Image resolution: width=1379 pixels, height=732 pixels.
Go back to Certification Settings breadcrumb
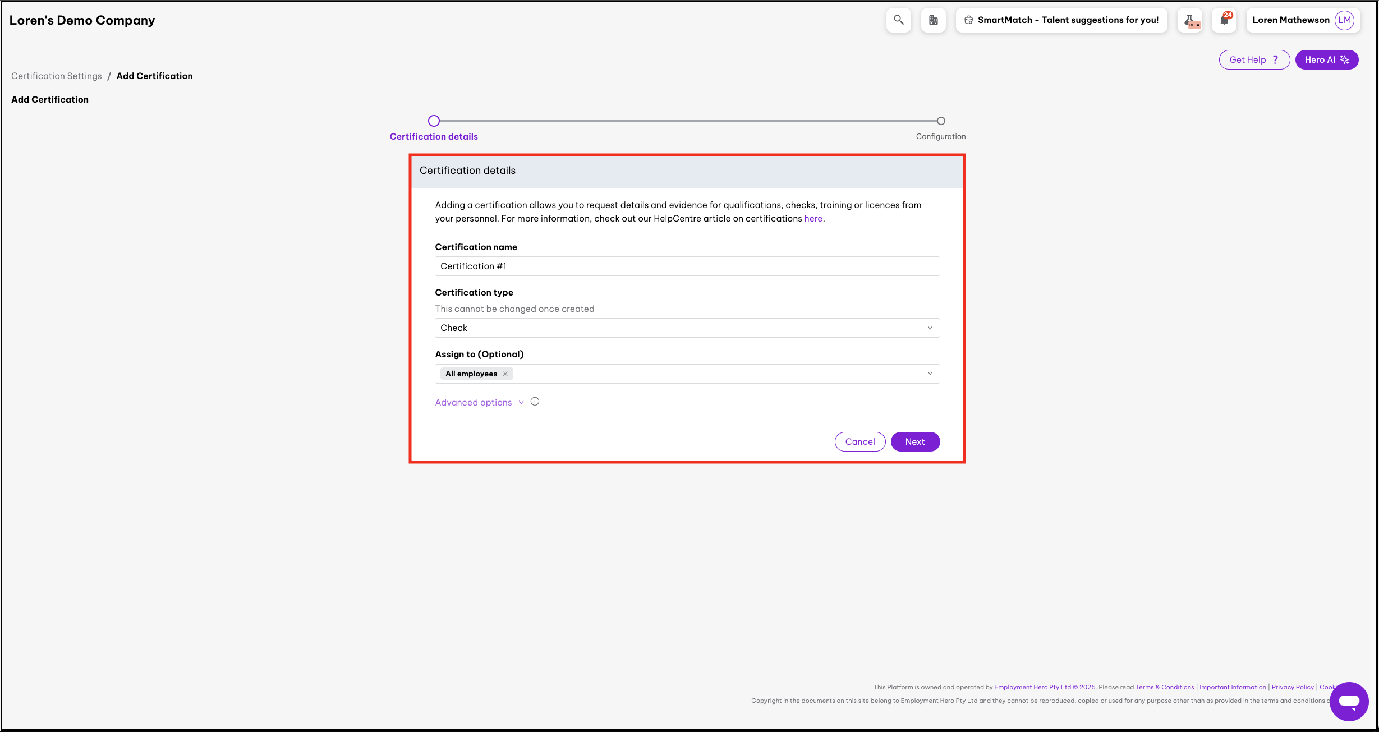(57, 76)
